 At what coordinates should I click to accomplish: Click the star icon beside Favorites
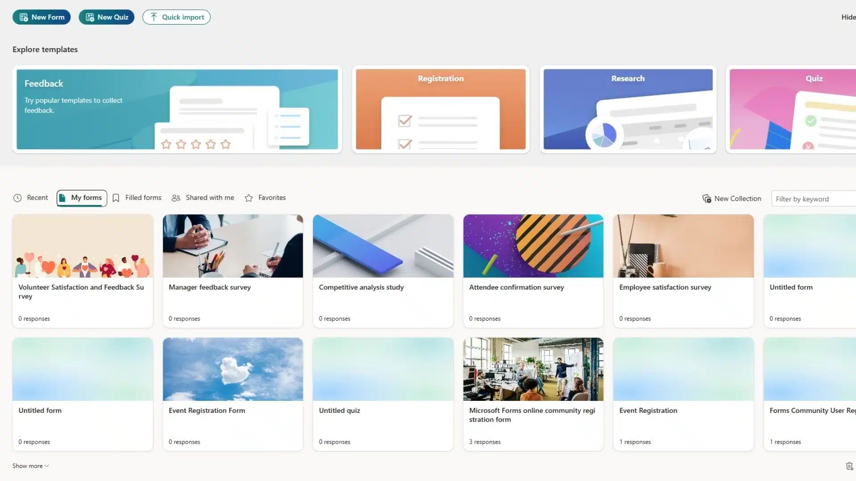click(249, 198)
